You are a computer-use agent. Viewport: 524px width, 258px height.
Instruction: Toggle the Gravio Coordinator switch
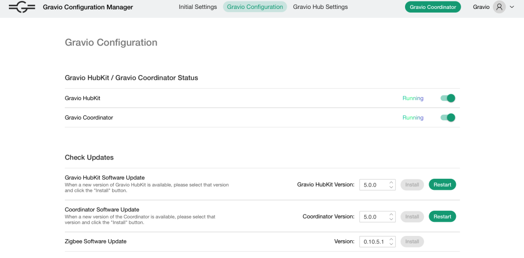pos(448,117)
